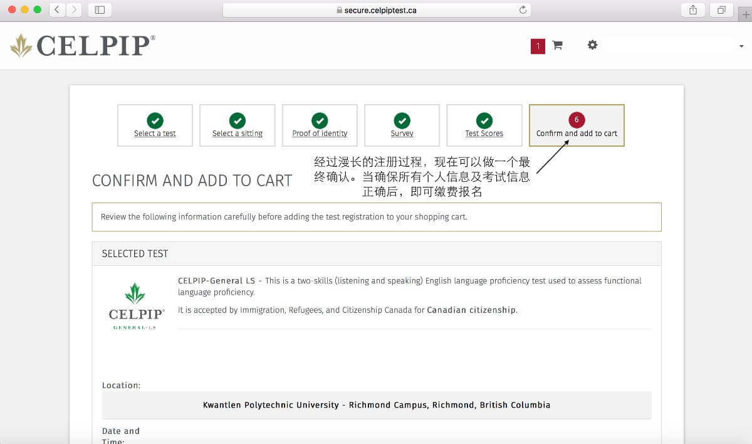Go back with Safari's back arrow
The width and height of the screenshot is (752, 444).
tap(58, 9)
